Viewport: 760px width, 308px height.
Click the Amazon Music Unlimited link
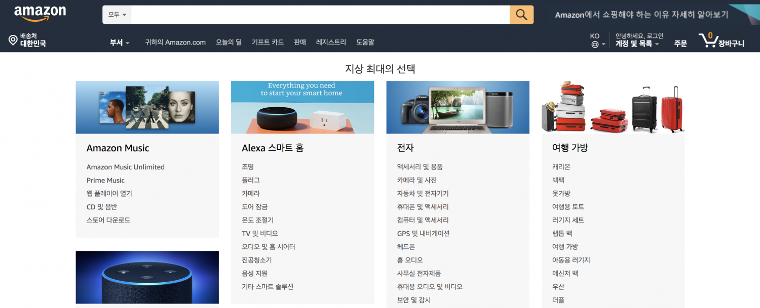tap(126, 167)
